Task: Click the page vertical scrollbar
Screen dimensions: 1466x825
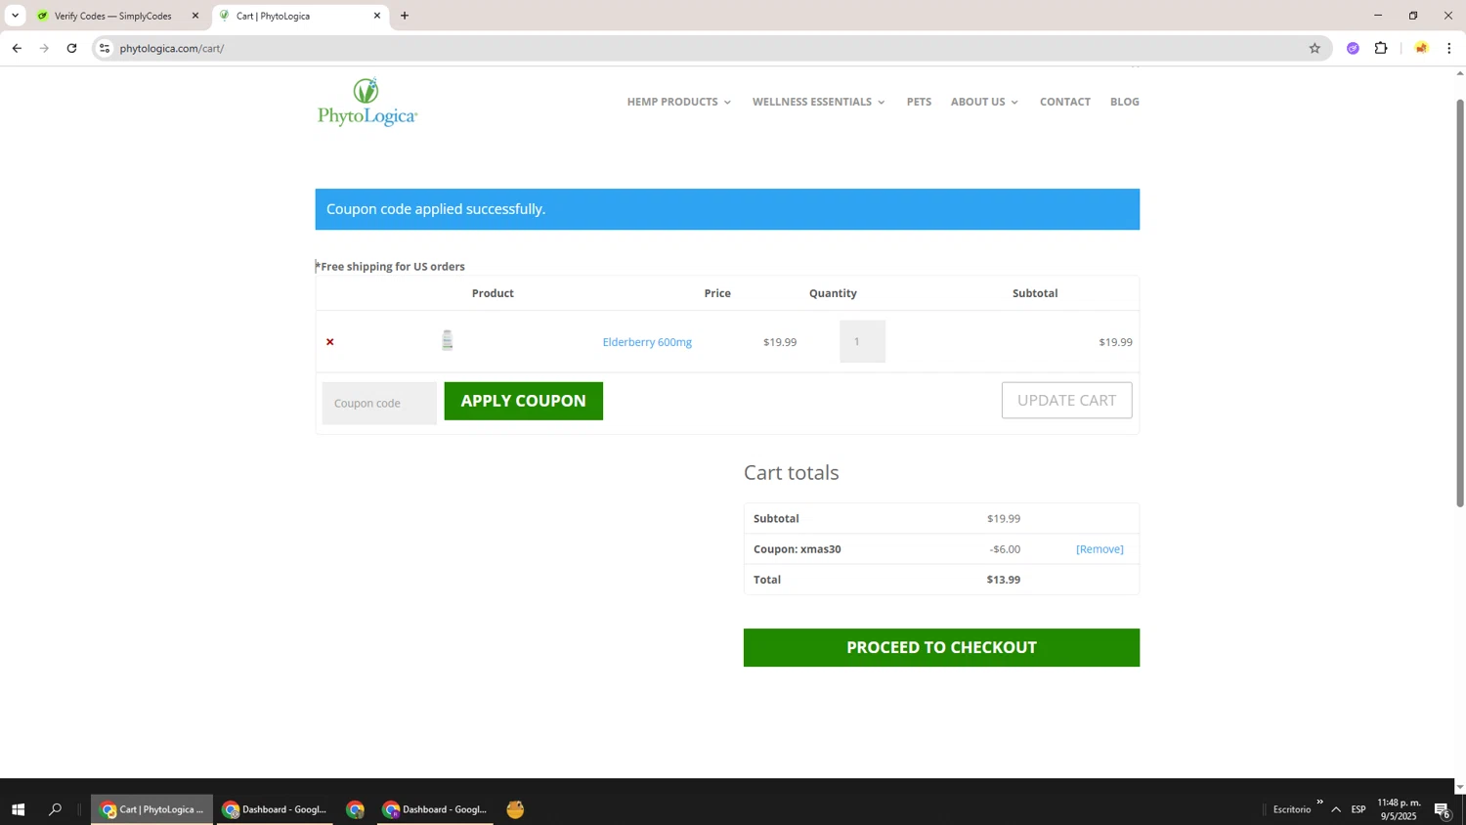Action: click(x=1460, y=303)
